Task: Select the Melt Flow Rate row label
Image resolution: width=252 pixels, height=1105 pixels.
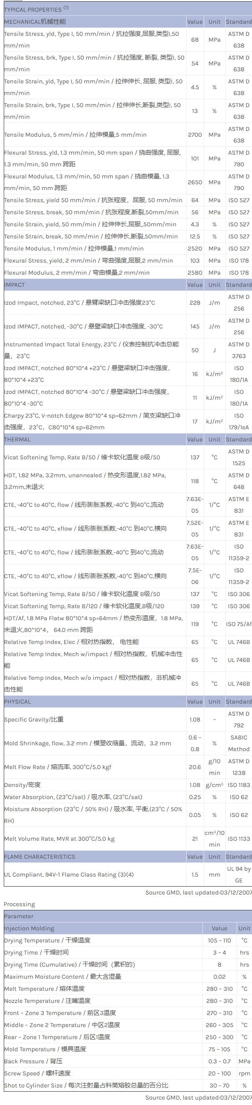Action: pyautogui.click(x=57, y=767)
